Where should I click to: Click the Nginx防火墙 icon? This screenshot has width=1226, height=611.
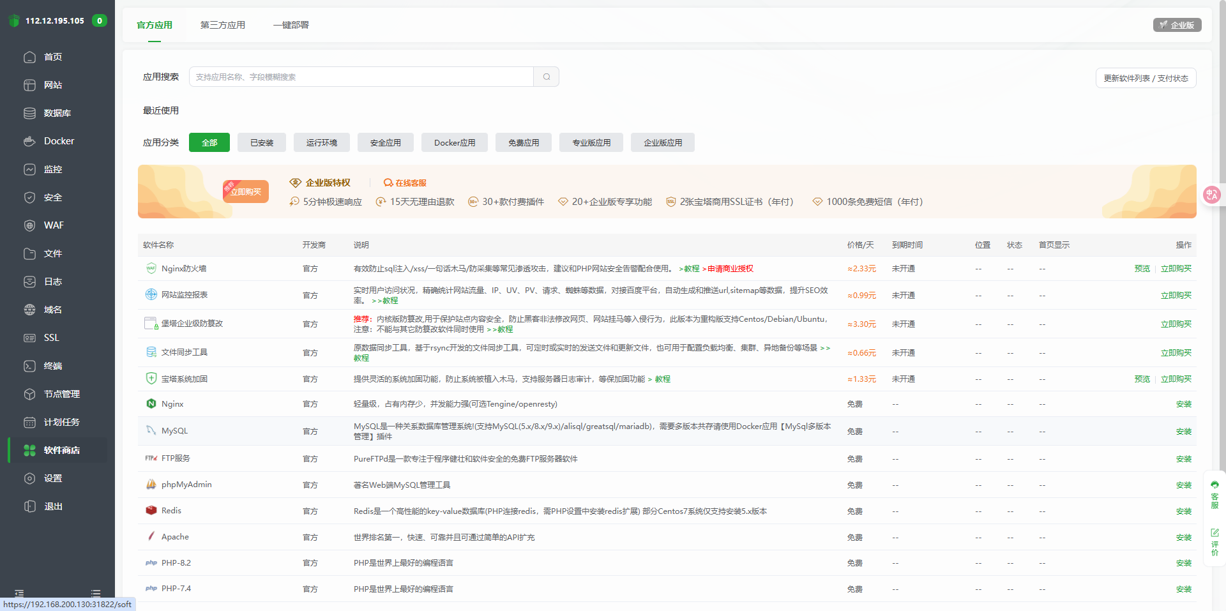(x=151, y=268)
